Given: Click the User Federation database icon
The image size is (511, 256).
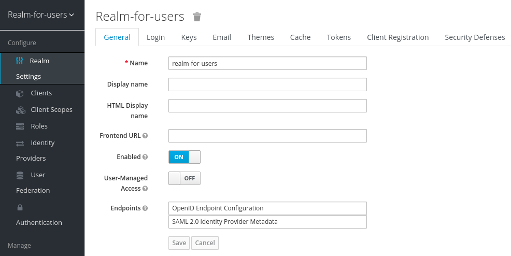Looking at the screenshot, I should point(20,175).
